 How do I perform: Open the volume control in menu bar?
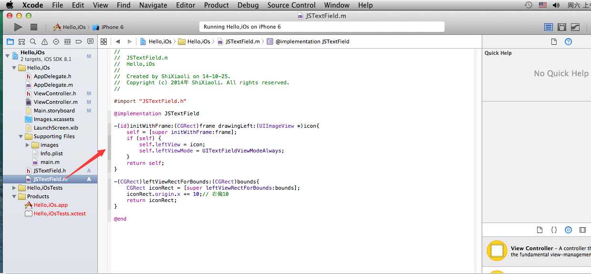tap(556, 5)
